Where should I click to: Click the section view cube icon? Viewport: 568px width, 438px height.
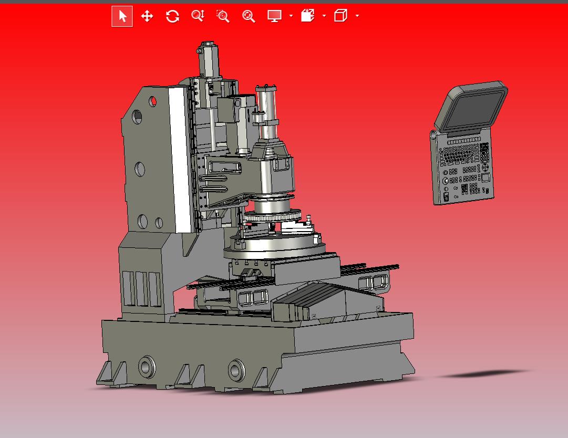[307, 16]
